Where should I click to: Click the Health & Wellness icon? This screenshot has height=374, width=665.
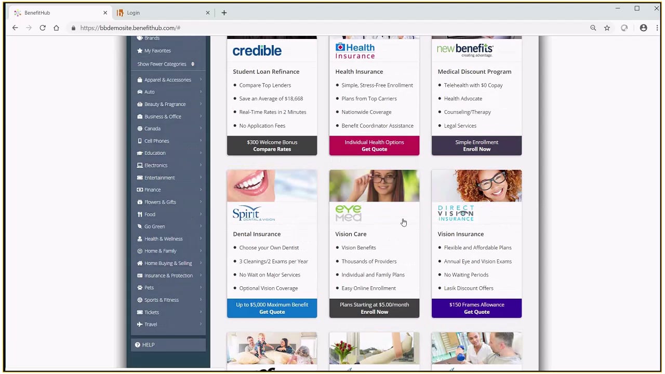[140, 239]
